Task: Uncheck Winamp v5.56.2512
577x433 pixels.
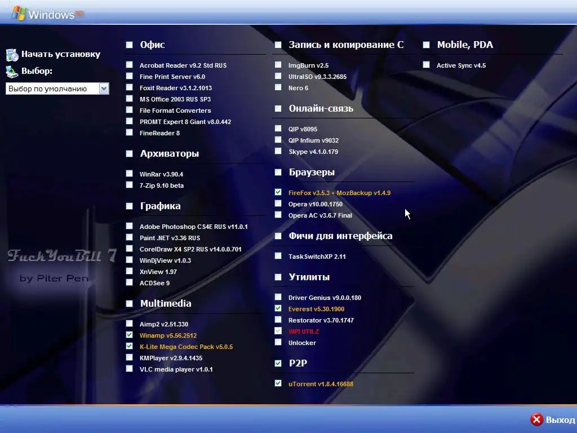Action: (x=129, y=335)
